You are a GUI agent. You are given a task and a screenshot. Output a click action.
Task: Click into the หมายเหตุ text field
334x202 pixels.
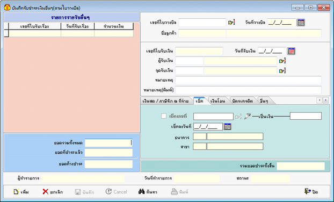248,80
